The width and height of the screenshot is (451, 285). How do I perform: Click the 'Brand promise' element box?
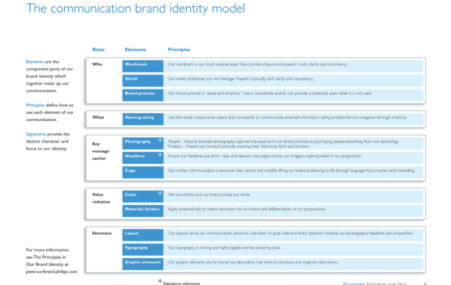coord(143,95)
